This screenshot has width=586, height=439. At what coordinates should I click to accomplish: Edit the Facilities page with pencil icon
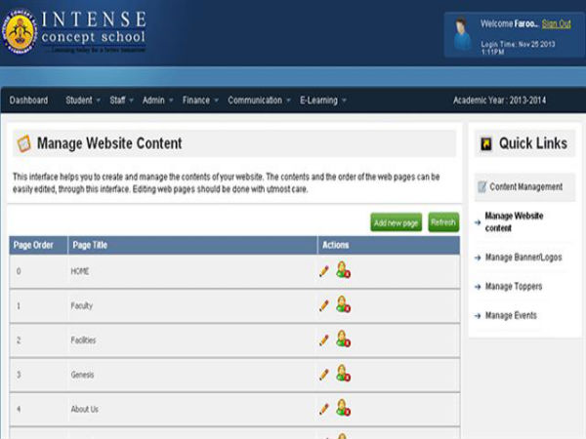coord(324,339)
